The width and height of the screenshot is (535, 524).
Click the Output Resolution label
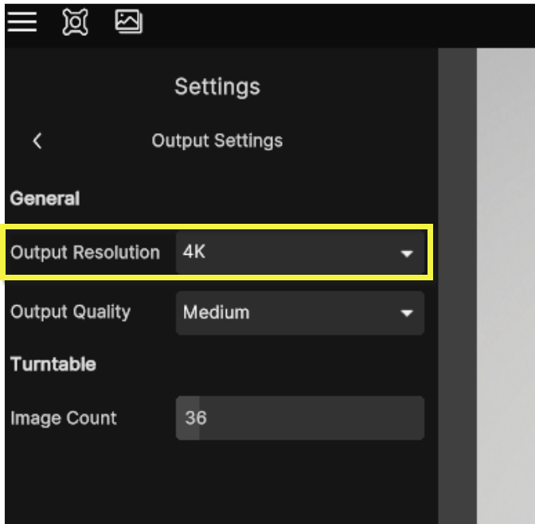pyautogui.click(x=85, y=252)
